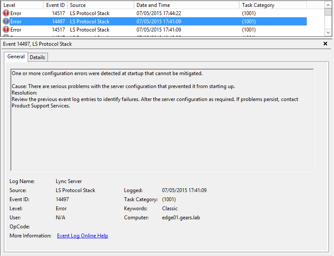Image resolution: width=334 pixels, height=256 pixels.
Task: Sort events by Level column header
Action: [22, 5]
